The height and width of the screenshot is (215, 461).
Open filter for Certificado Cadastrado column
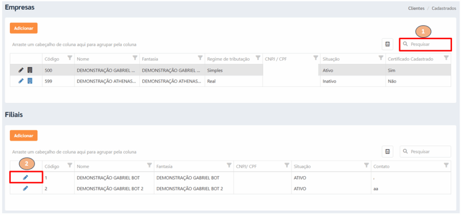click(446, 58)
